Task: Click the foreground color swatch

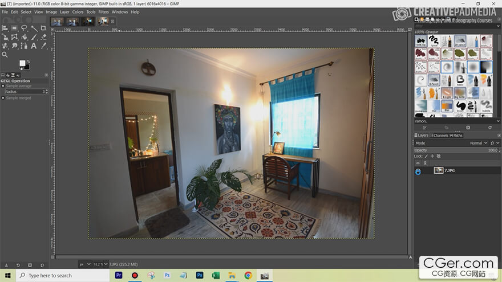Action: click(x=22, y=63)
